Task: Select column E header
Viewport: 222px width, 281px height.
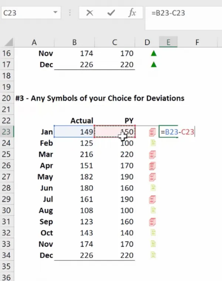Action: coord(168,42)
